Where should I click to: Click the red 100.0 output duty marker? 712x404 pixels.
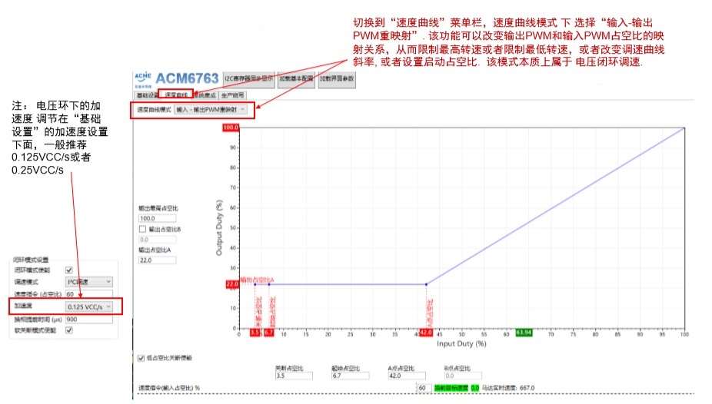(231, 127)
